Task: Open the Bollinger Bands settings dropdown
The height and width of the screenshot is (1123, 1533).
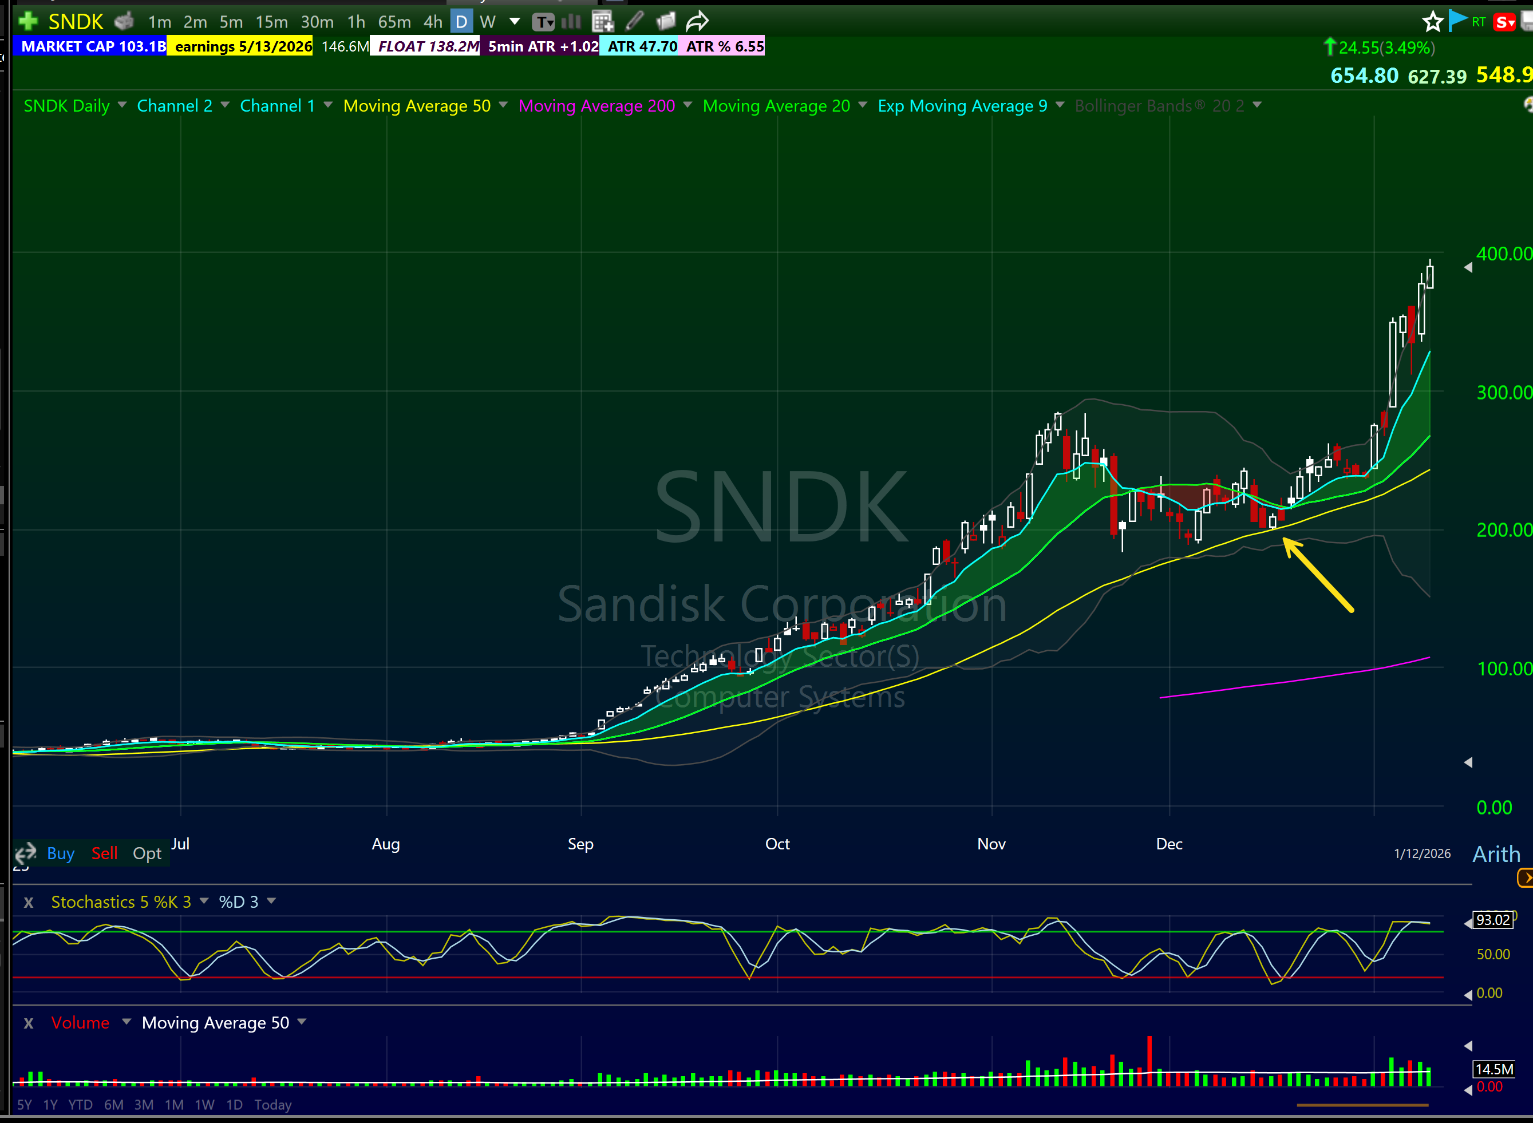Action: tap(1257, 105)
